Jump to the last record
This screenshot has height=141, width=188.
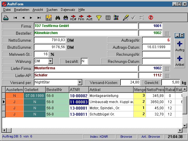click(x=39, y=18)
